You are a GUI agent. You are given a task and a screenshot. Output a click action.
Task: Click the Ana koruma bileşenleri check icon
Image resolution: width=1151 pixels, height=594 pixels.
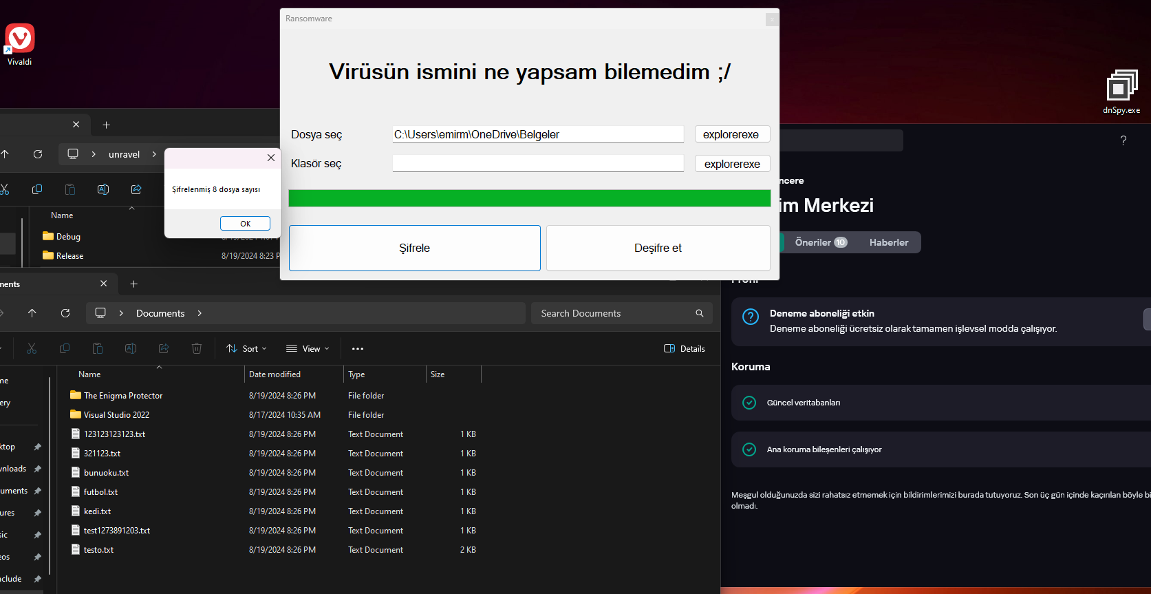click(749, 449)
